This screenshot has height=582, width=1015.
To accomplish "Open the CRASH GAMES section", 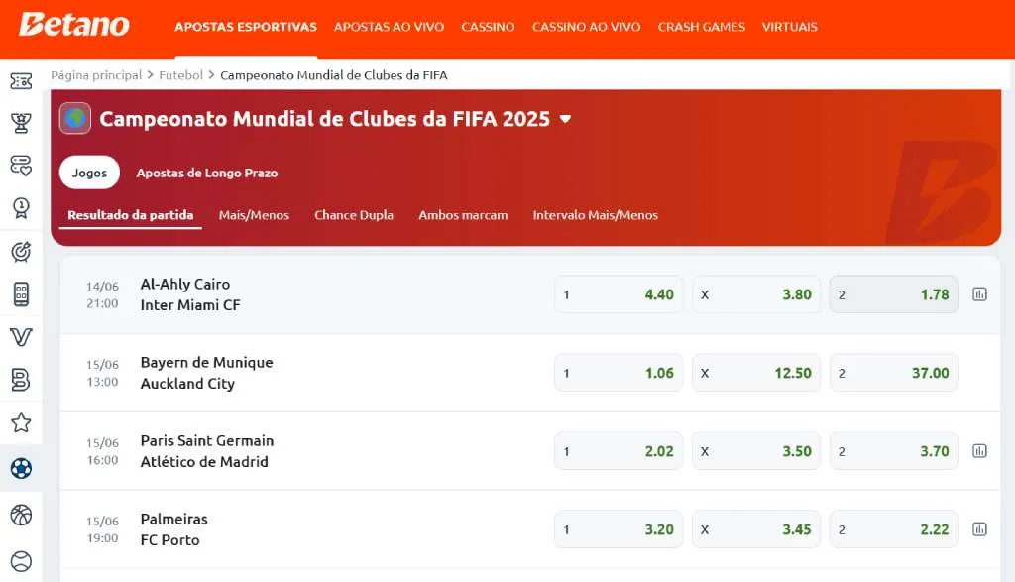I will tap(701, 28).
